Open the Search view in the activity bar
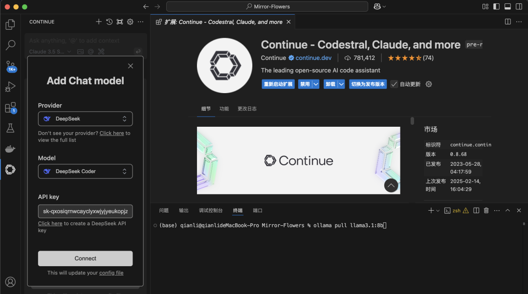The image size is (528, 294). pos(10,45)
